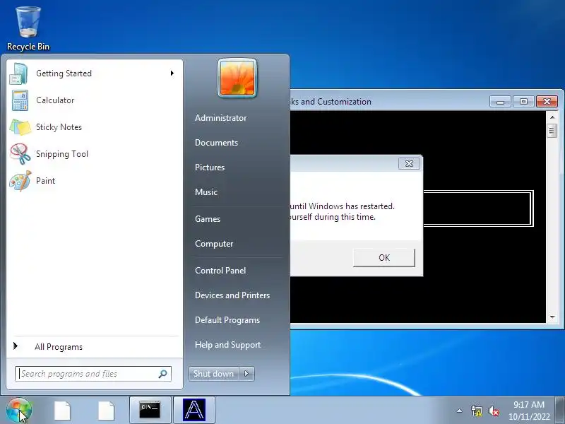Expand the Getting Started submenu arrow

point(172,73)
